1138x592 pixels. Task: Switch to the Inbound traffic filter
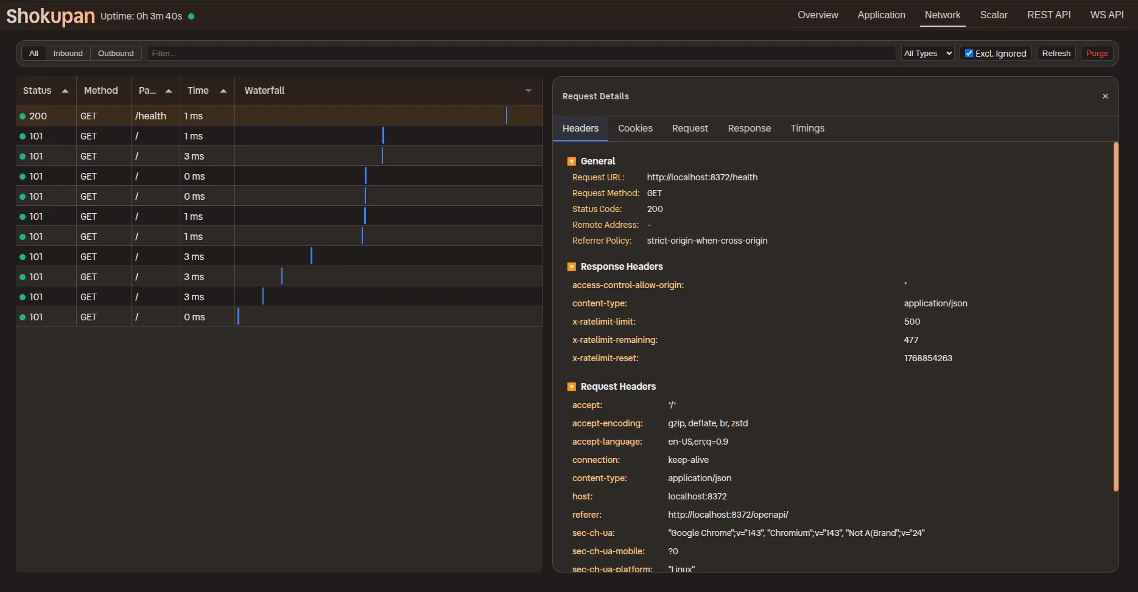(x=68, y=53)
